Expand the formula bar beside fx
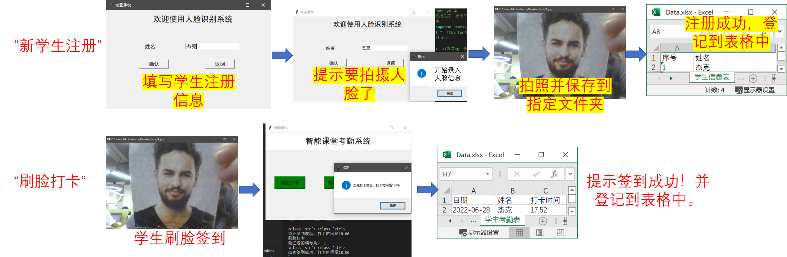The image size is (787, 257). 571,174
